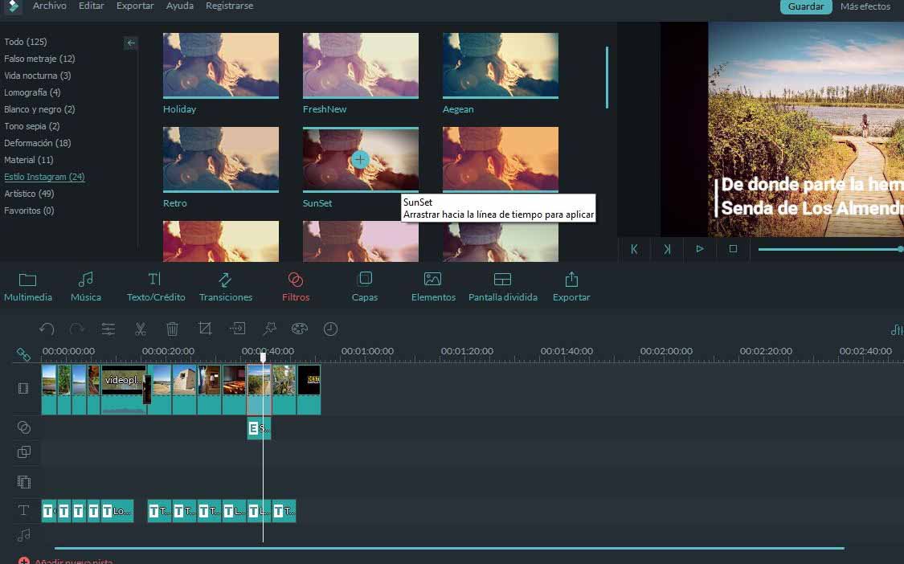Click the Guardar button
This screenshot has width=904, height=564.
[805, 6]
